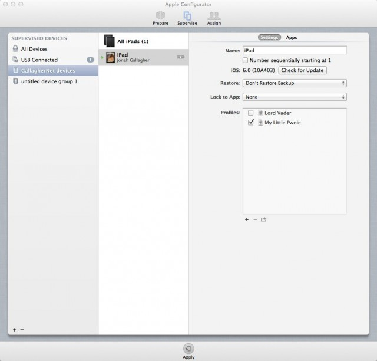377x361 pixels.
Task: Click the Apply icon at bottom
Action: [x=188, y=349]
